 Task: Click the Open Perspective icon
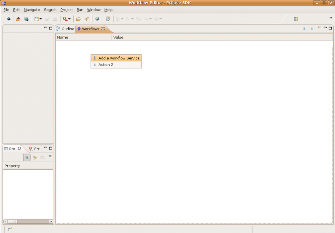tap(296, 19)
